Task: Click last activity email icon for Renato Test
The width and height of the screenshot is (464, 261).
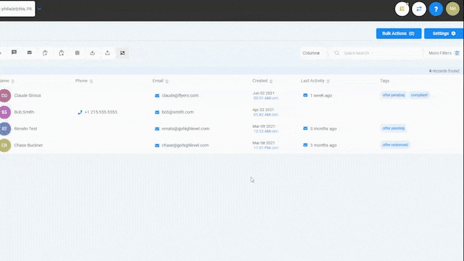Action: (x=305, y=129)
